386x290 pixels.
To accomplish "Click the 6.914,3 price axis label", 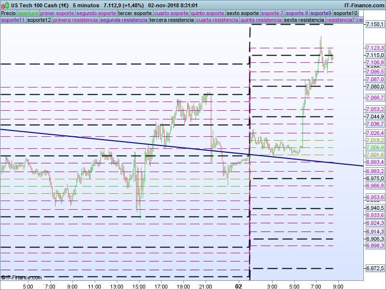I will [x=375, y=232].
